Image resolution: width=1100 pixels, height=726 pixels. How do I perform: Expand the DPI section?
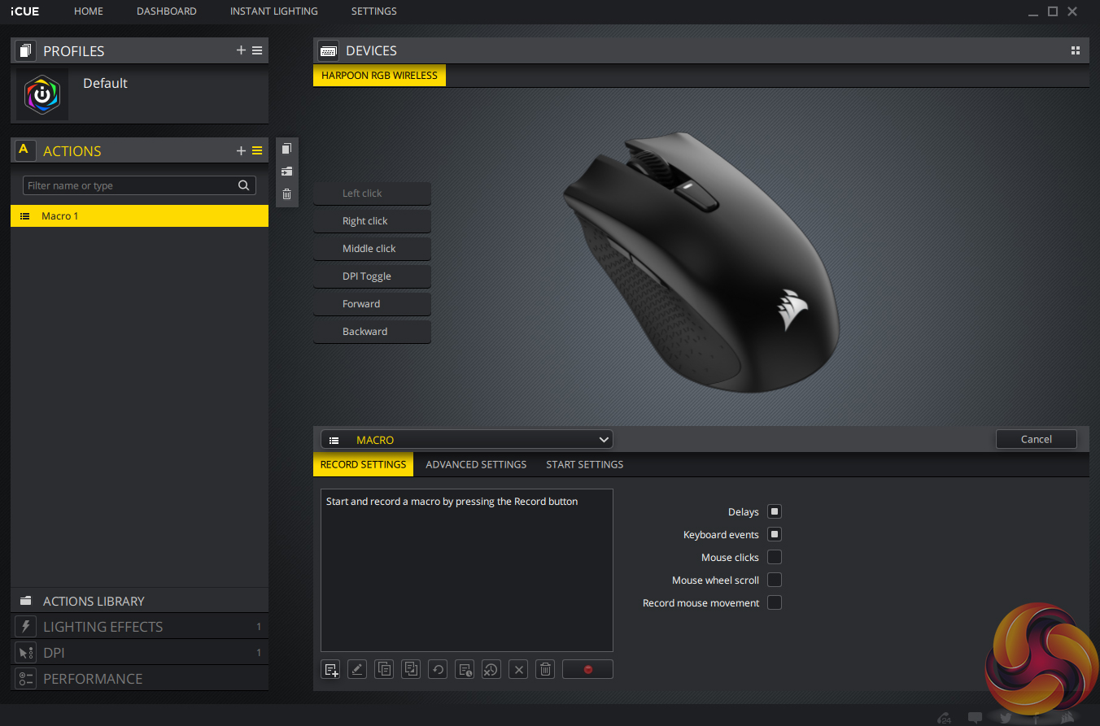click(x=139, y=653)
